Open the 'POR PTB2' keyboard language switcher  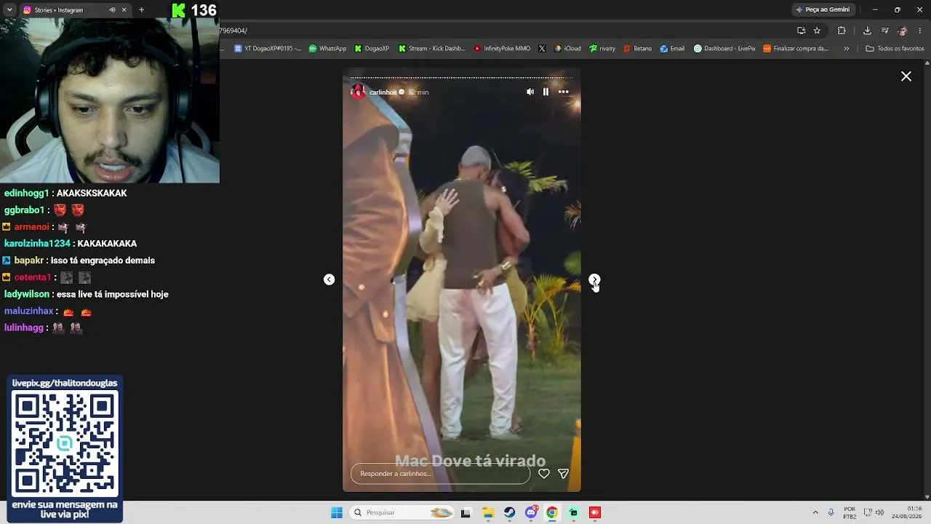pyautogui.click(x=850, y=512)
